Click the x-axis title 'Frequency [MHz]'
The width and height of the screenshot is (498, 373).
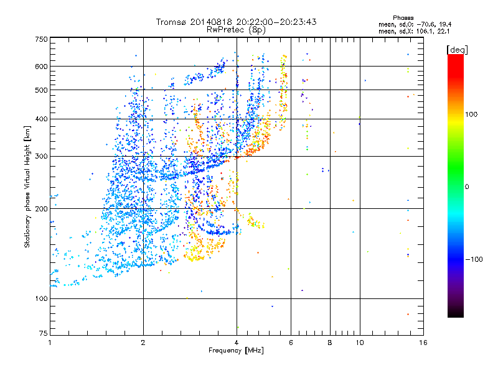click(236, 351)
